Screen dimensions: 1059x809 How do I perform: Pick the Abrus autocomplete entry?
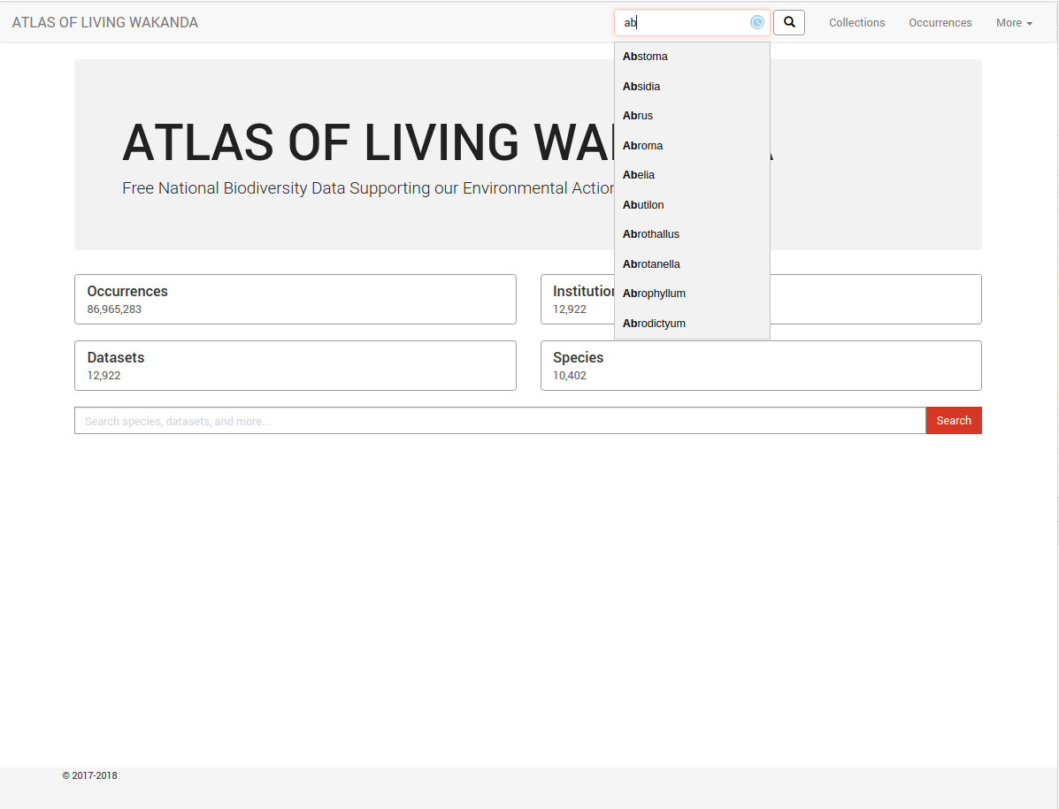click(692, 116)
